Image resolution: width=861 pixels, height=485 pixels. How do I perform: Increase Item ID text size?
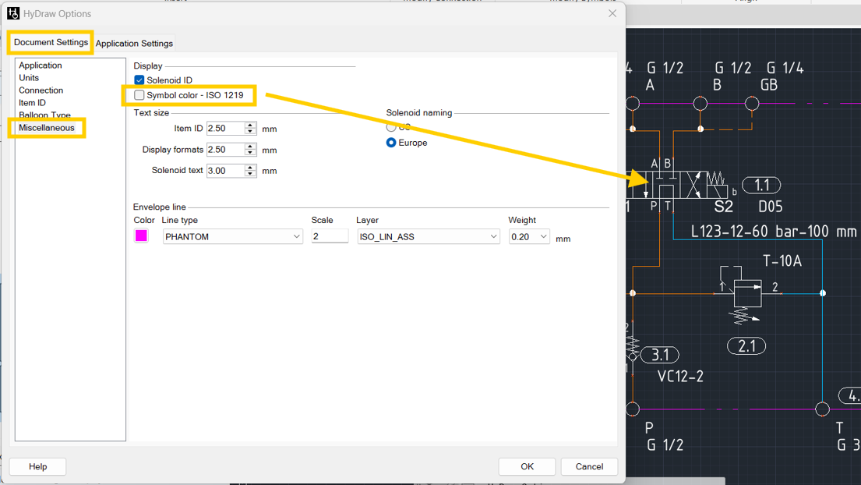[250, 126]
